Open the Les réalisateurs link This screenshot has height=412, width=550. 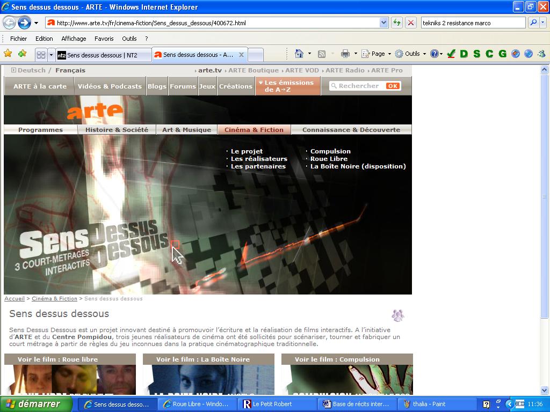pyautogui.click(x=259, y=159)
